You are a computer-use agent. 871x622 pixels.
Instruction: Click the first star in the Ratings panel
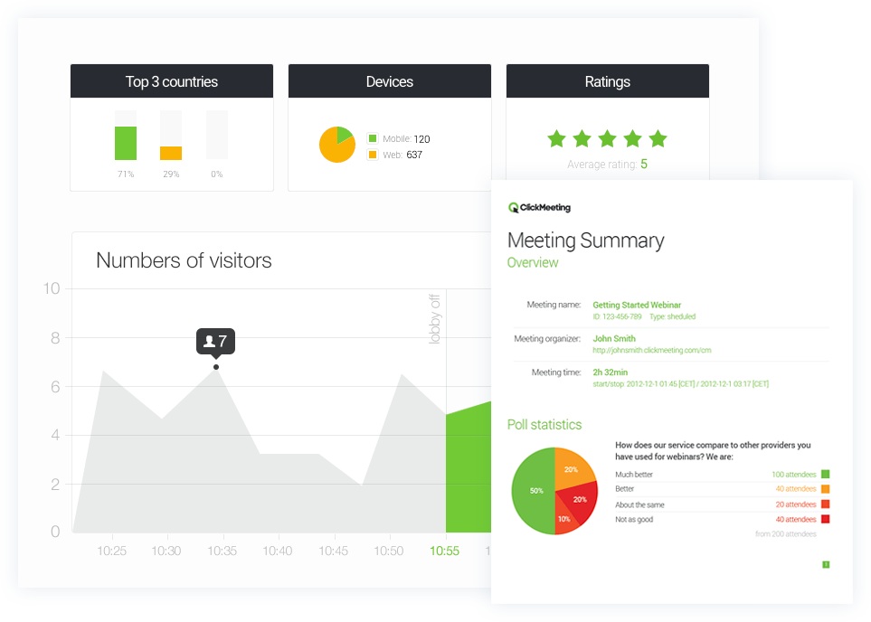[556, 139]
